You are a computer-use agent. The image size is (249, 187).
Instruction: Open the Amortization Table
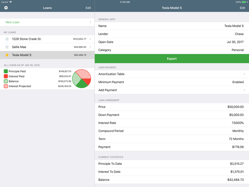pos(172,74)
